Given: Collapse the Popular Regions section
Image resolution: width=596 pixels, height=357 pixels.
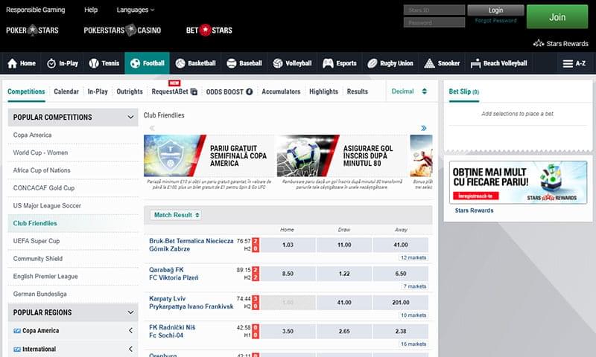Looking at the screenshot, I should point(130,312).
